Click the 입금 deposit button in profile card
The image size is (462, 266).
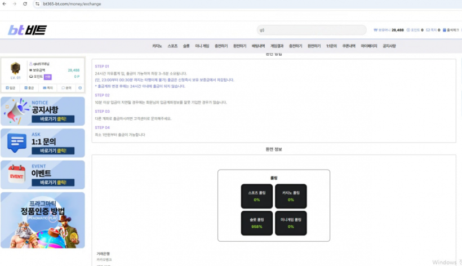(11, 88)
